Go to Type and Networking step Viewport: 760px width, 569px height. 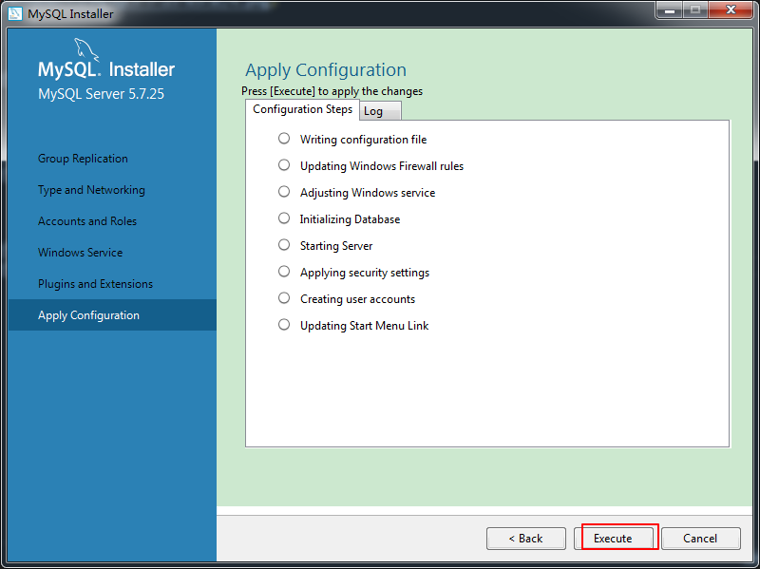pos(91,190)
